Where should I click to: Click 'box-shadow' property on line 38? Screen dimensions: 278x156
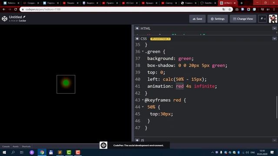tap(160, 65)
